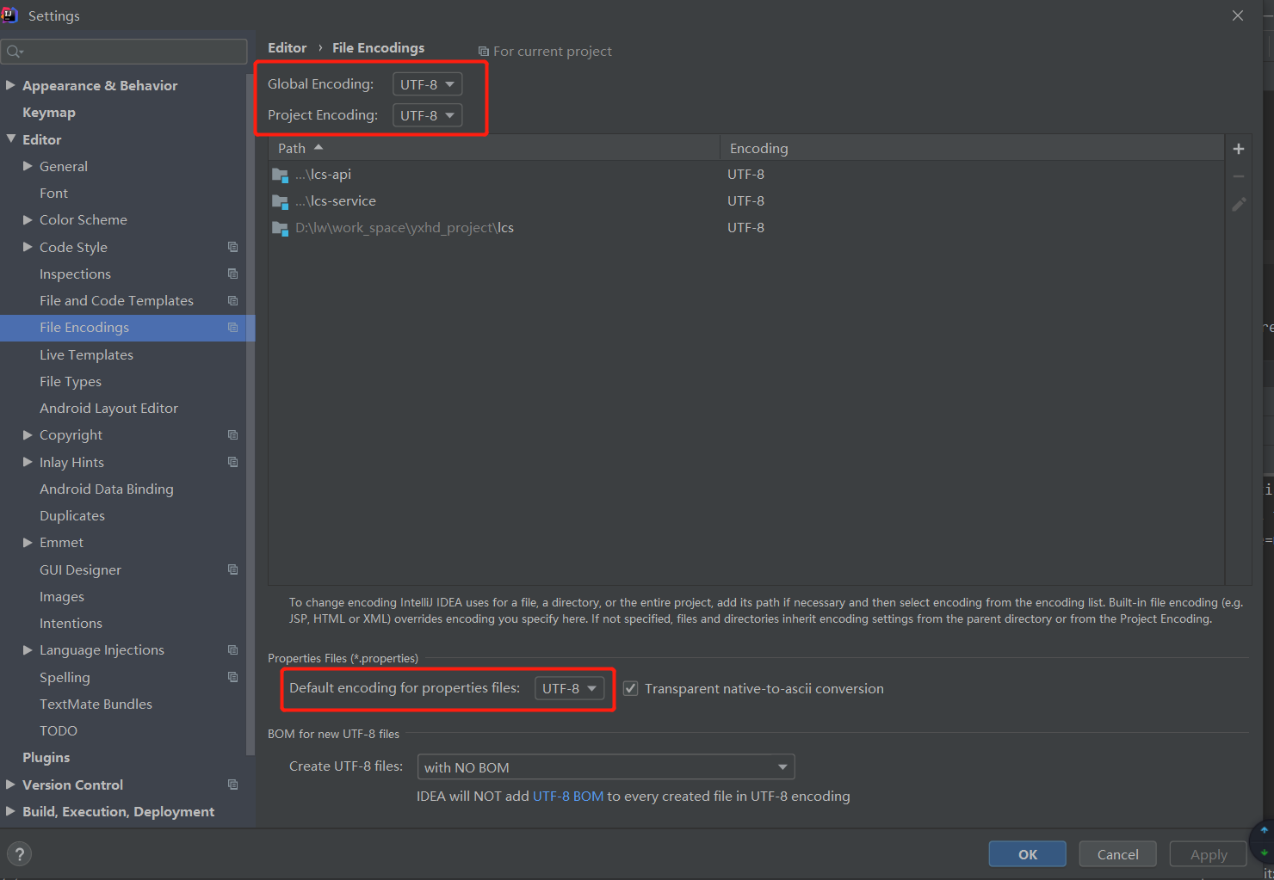Open default properties files encoding dropdown
1274x880 pixels.
point(570,688)
